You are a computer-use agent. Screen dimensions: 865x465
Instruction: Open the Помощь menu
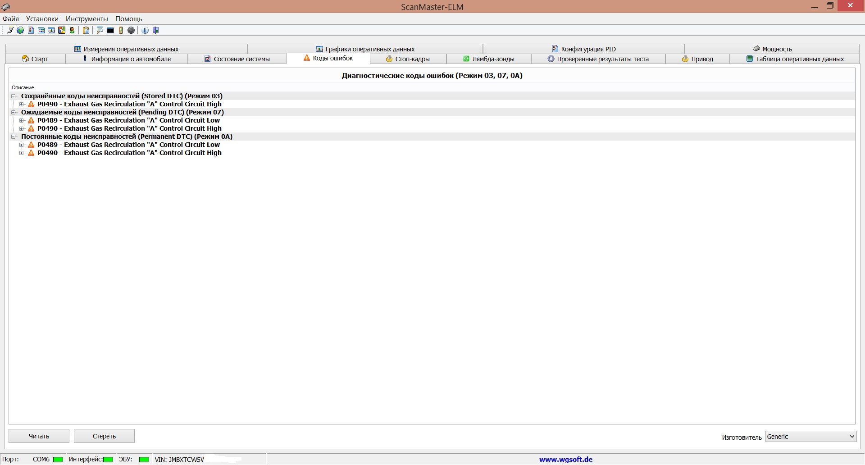tap(129, 19)
